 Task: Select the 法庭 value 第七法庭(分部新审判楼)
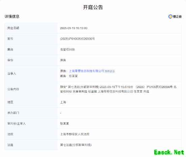pyautogui.click(x=76, y=145)
